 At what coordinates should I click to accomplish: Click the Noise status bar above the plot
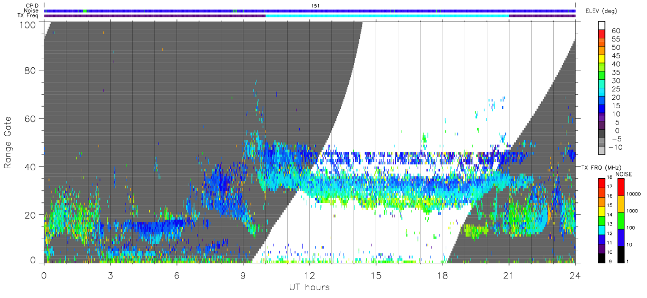[x=310, y=11]
